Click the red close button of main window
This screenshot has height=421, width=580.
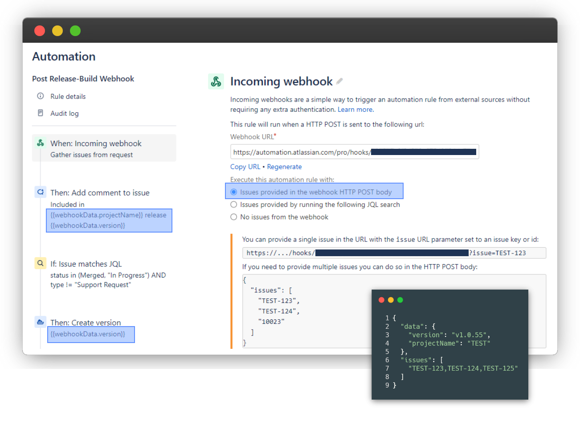(40, 31)
